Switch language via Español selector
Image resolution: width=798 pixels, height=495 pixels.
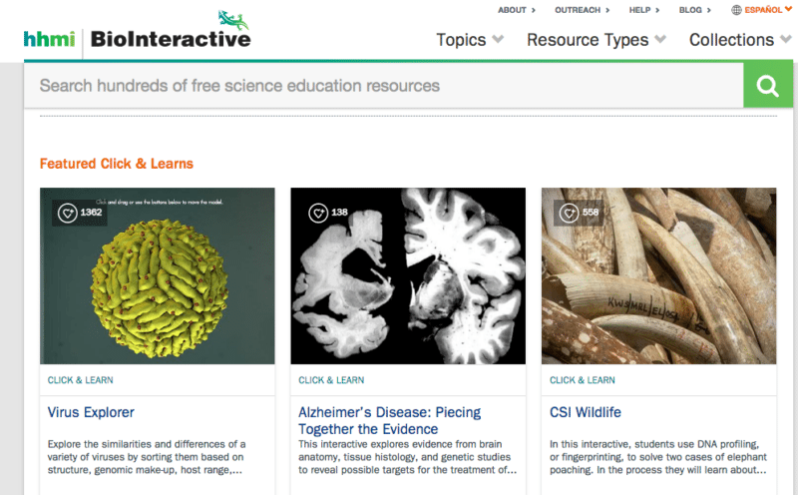click(768, 10)
